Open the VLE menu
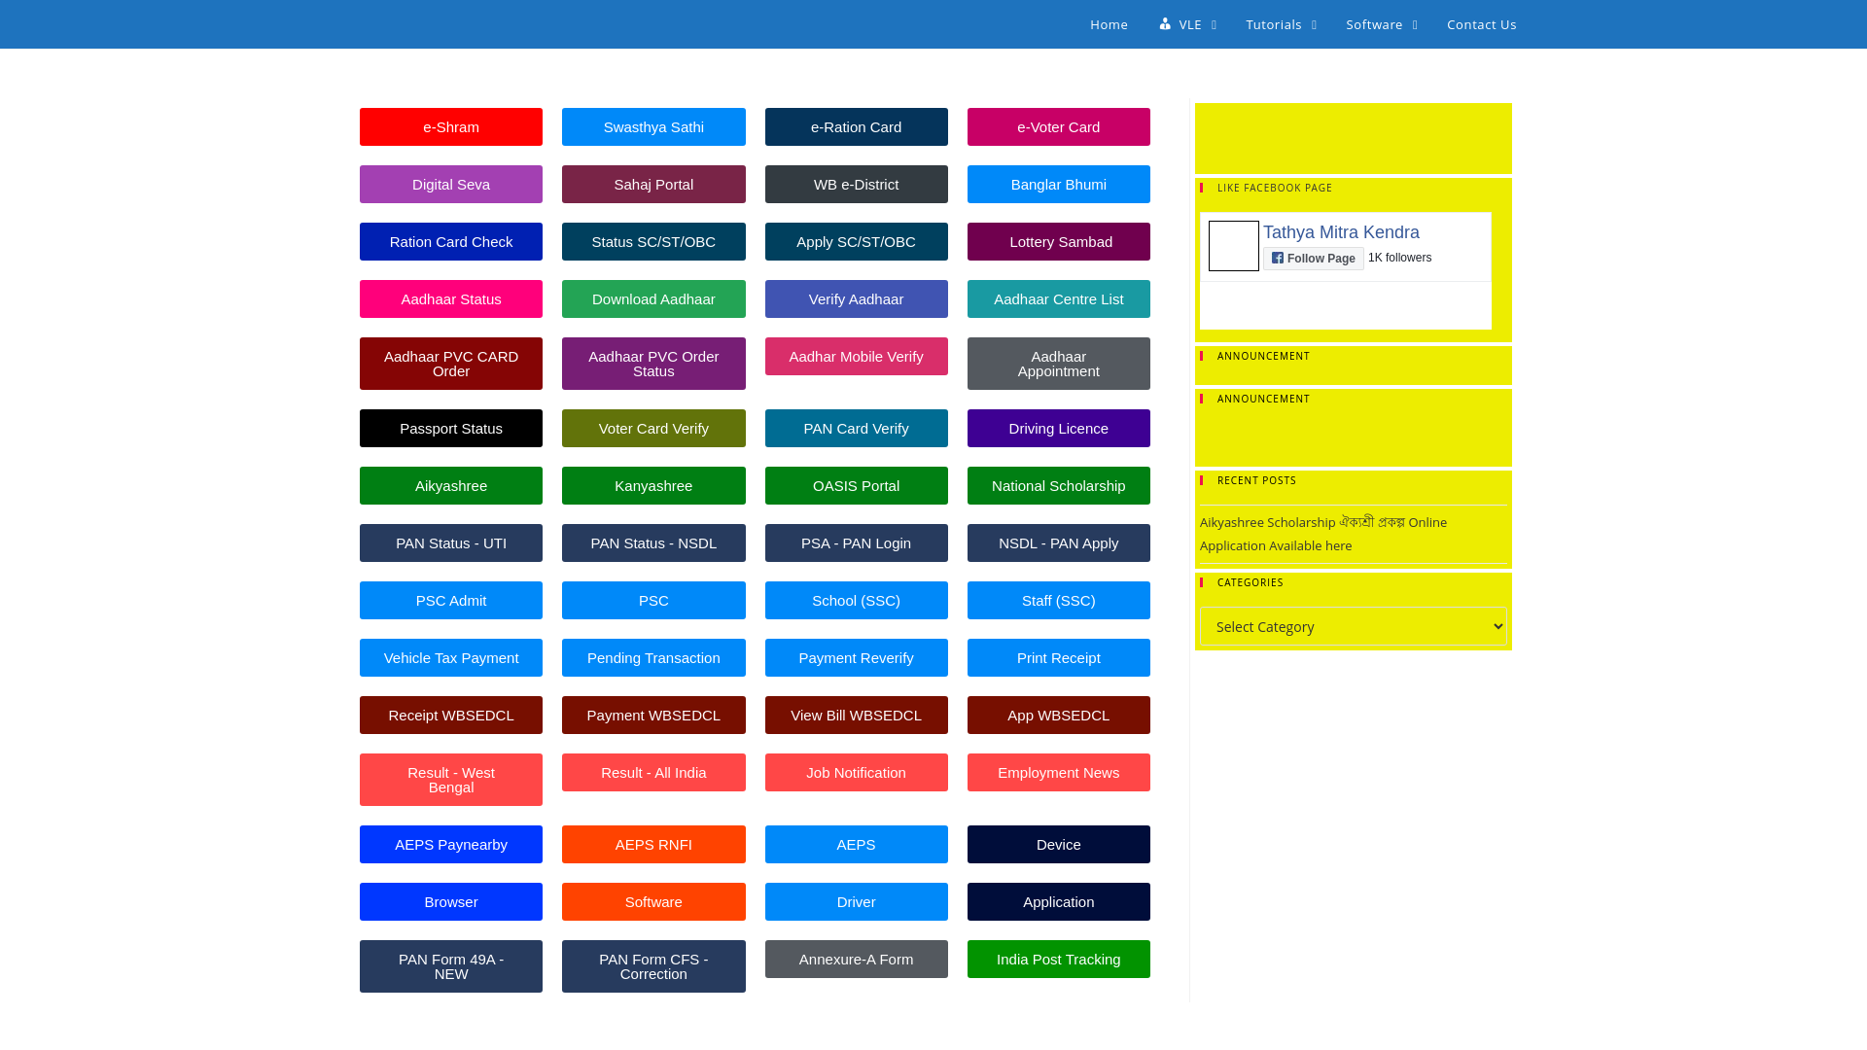Image resolution: width=1867 pixels, height=1050 pixels. (1187, 24)
